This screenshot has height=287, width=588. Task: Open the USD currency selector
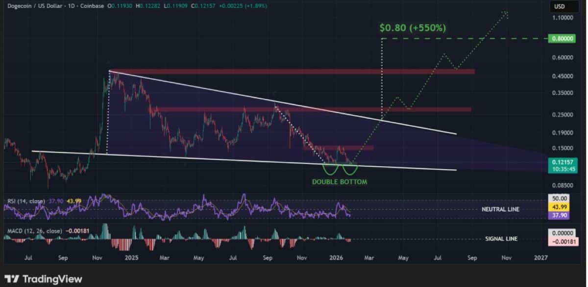point(560,7)
